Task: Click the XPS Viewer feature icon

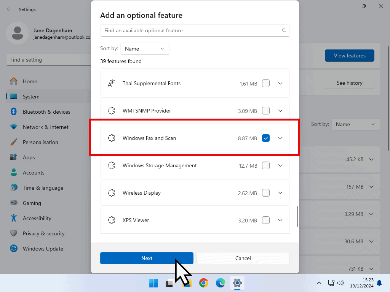Action: coord(111,220)
